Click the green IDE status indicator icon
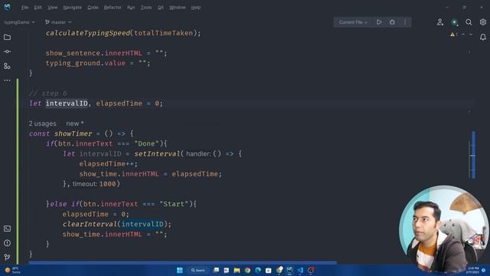This screenshot has height=276, width=490. (x=454, y=22)
